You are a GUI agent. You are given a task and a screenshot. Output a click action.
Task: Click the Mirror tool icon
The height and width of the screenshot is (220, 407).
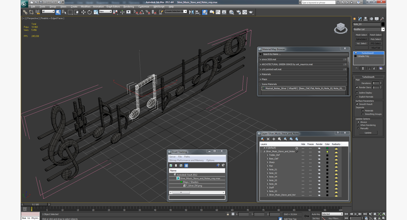191,12
